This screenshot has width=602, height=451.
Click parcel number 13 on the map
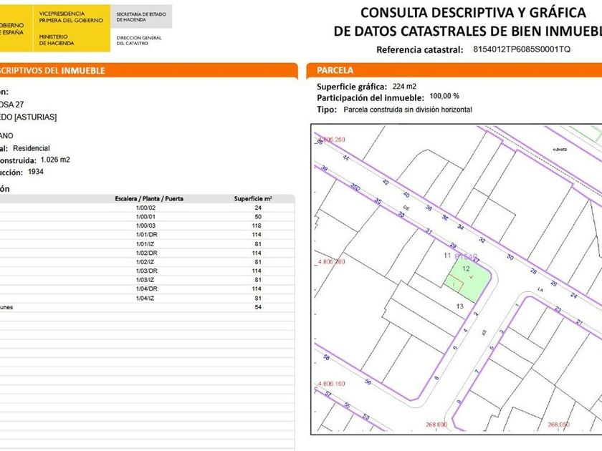(459, 306)
